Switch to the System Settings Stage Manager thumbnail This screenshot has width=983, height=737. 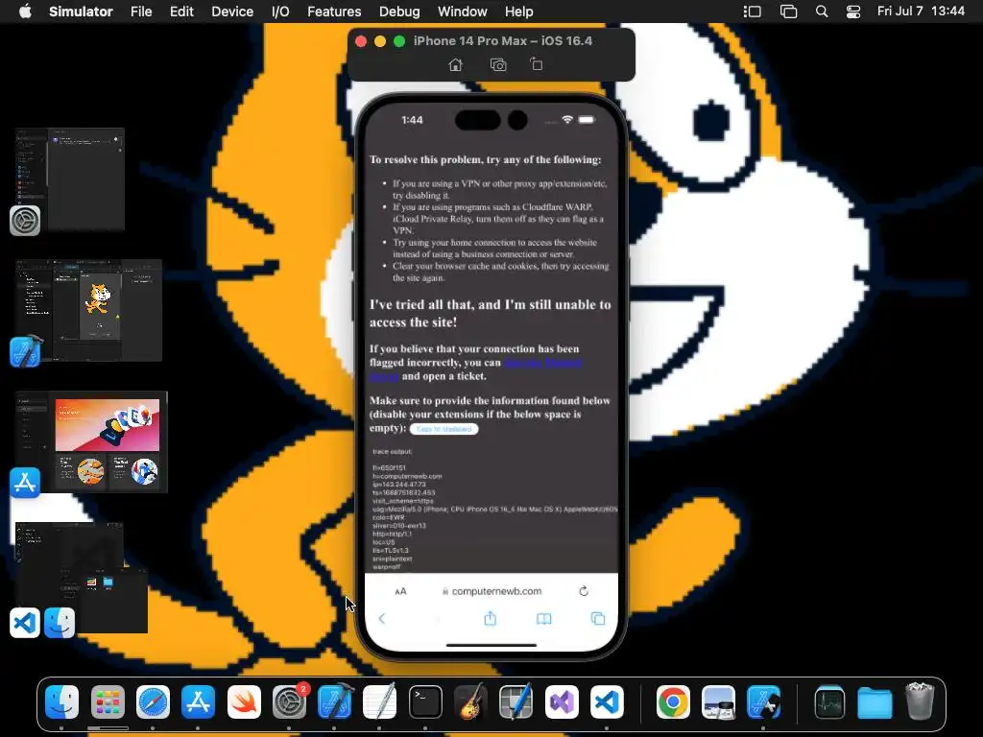[x=70, y=179]
